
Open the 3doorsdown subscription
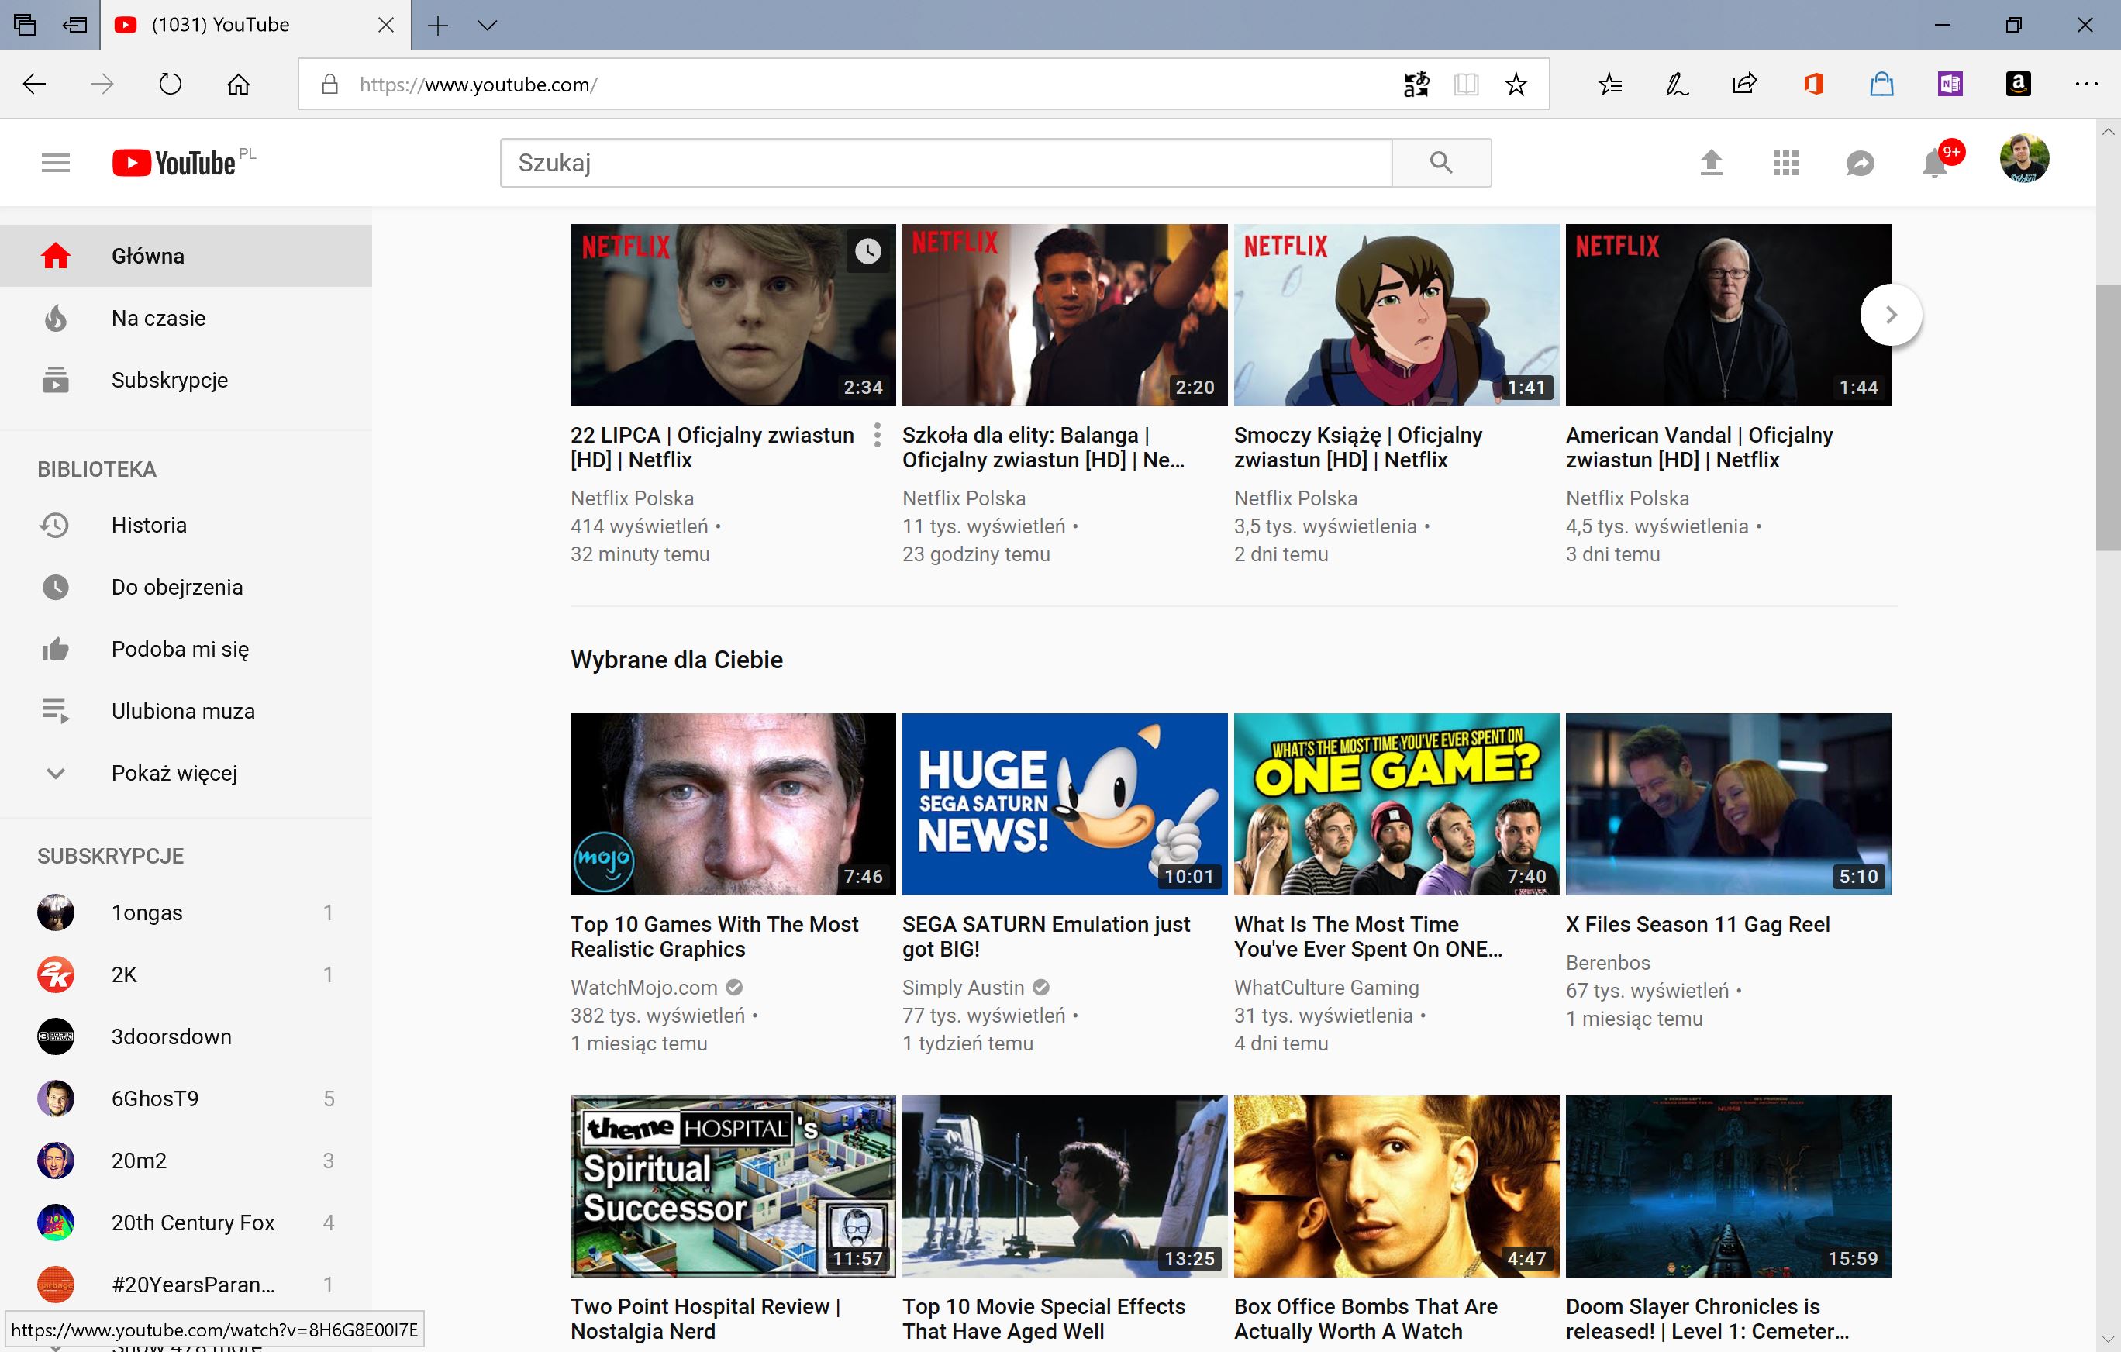click(x=186, y=1036)
